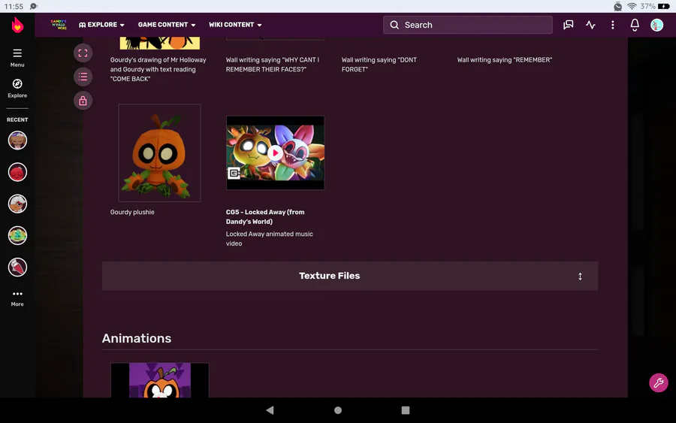676x423 pixels.
Task: Click the Animations section heading
Action: (x=137, y=339)
